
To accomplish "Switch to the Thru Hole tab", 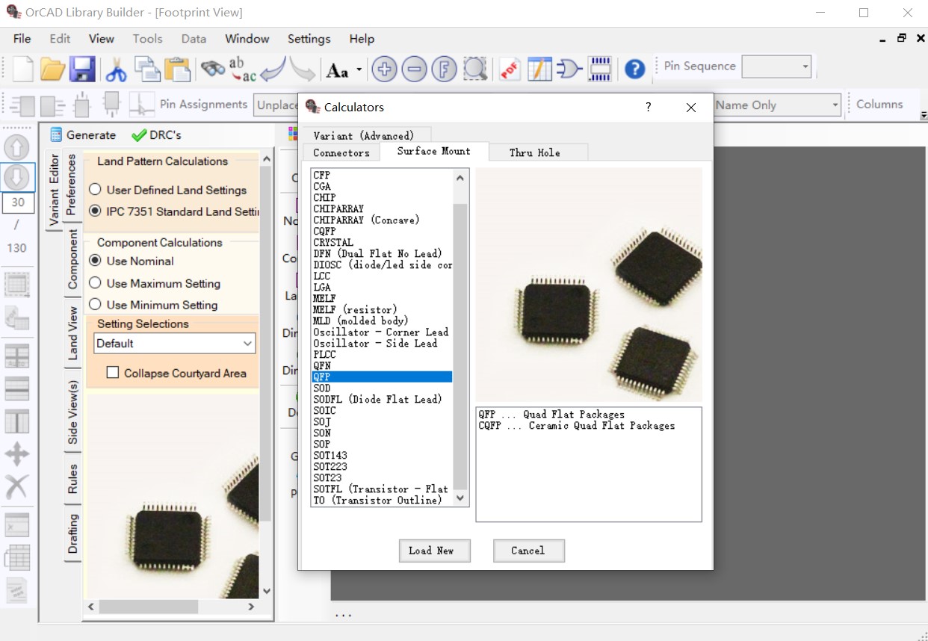I will click(534, 152).
